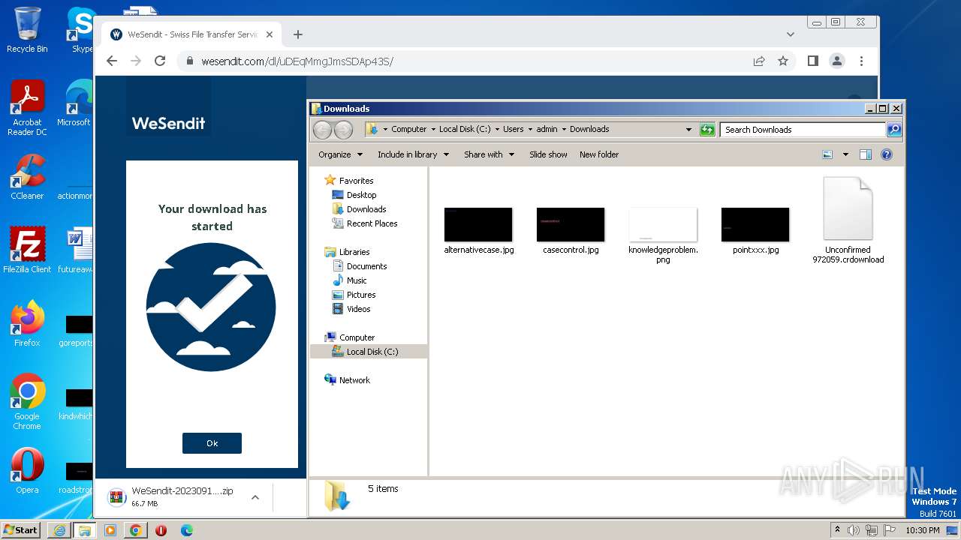
Task: Select Computer in navigation pane
Action: (x=357, y=337)
